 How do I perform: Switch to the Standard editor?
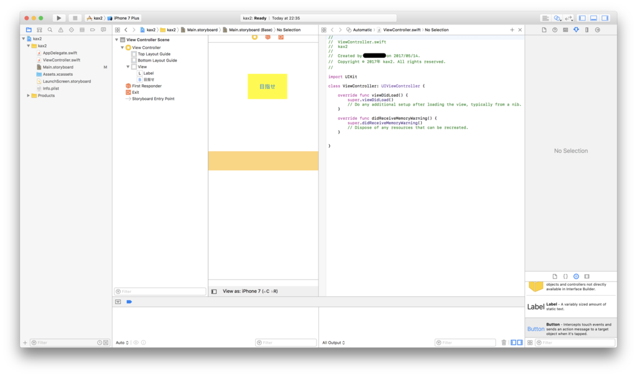[x=546, y=18]
